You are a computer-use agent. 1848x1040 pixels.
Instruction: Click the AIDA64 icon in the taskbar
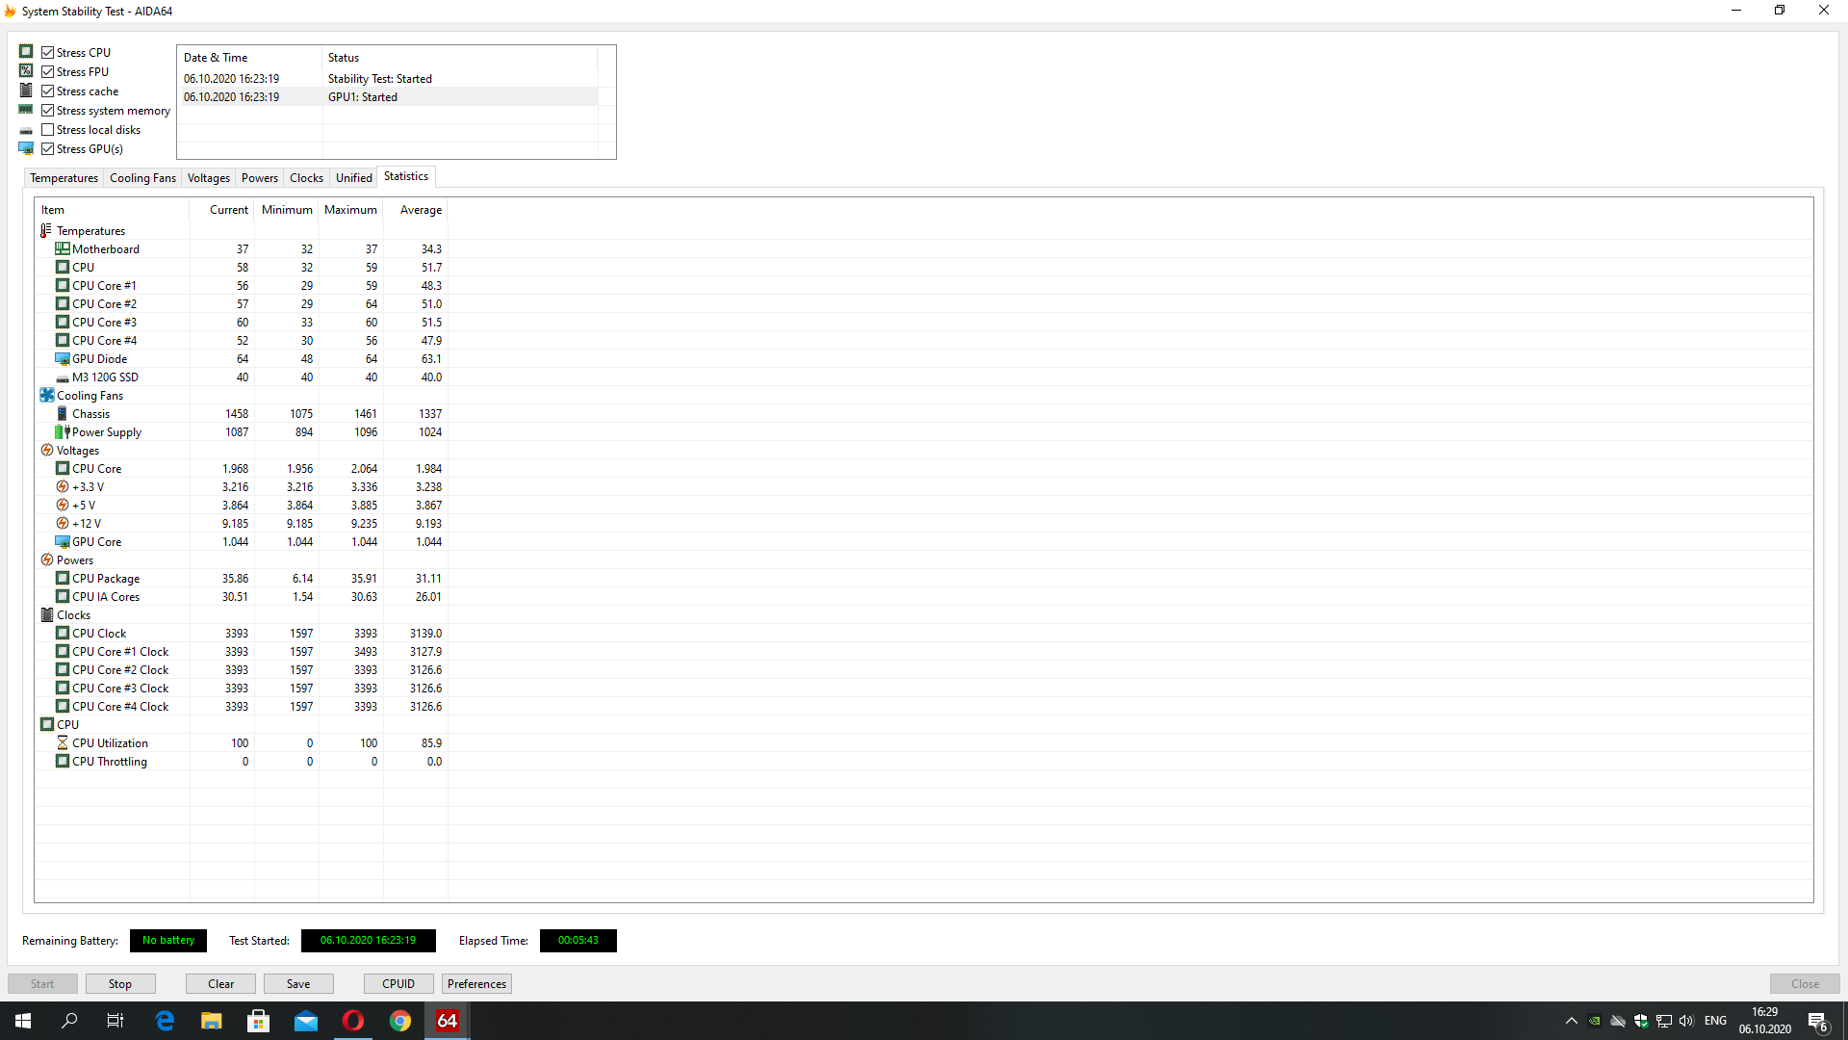pos(448,1021)
